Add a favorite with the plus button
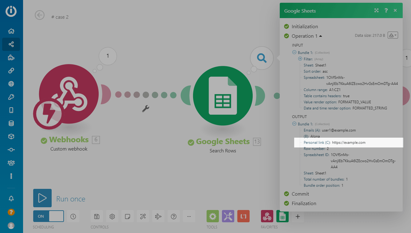Image resolution: width=411 pixels, height=233 pixels. tap(298, 216)
